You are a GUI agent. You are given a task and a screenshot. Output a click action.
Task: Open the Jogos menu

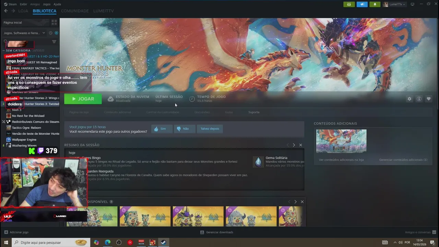(x=47, y=4)
